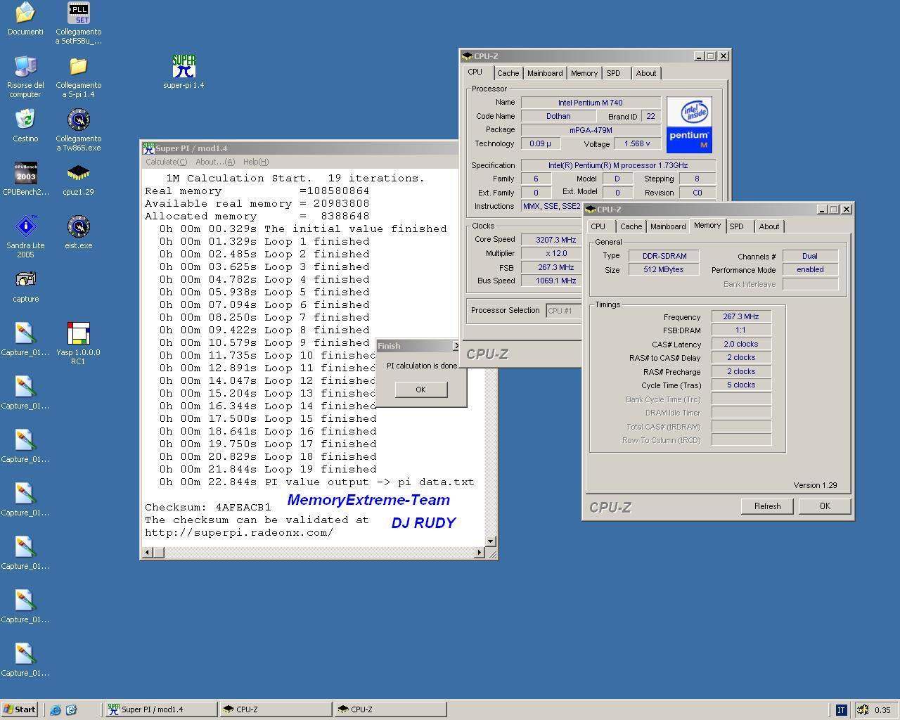
Task: Switch to SPD tab in front CPU-Z
Action: click(x=736, y=226)
